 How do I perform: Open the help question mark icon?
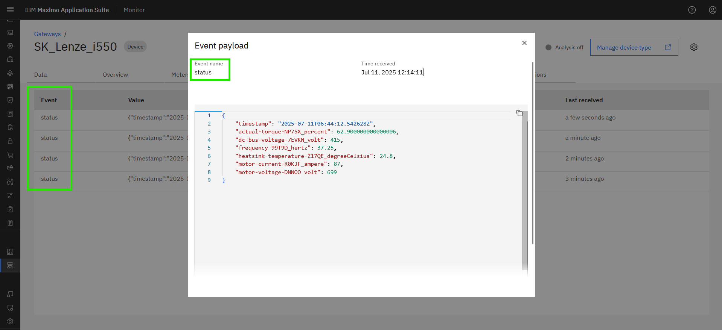pos(692,10)
